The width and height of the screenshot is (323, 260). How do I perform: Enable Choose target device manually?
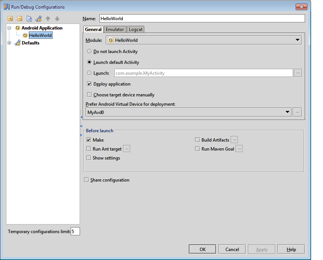click(89, 95)
